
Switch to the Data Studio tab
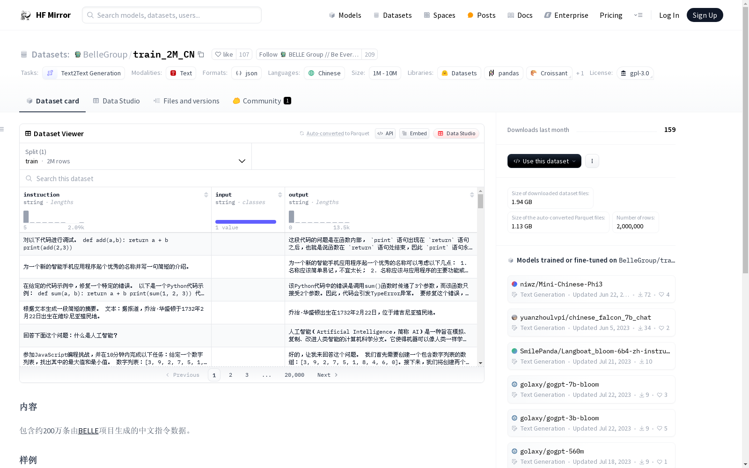click(x=117, y=101)
